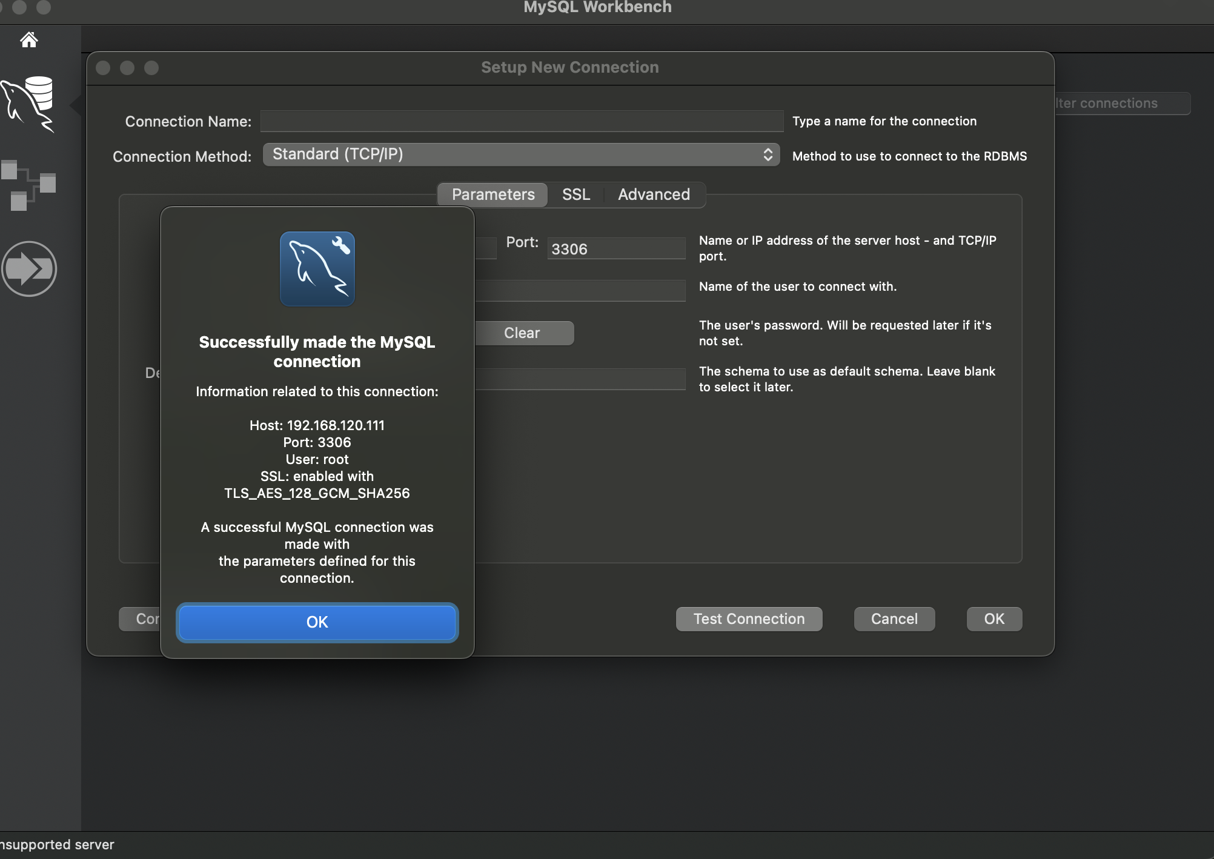1214x859 pixels.
Task: Click the Connection Name input field
Action: coord(522,121)
